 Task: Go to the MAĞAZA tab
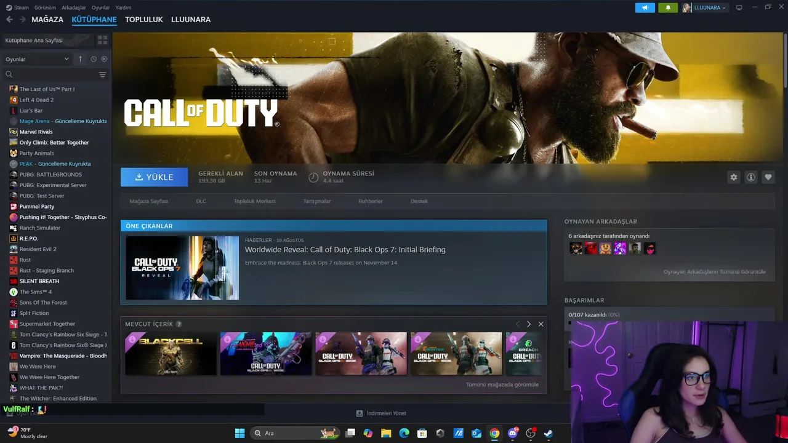tap(47, 20)
